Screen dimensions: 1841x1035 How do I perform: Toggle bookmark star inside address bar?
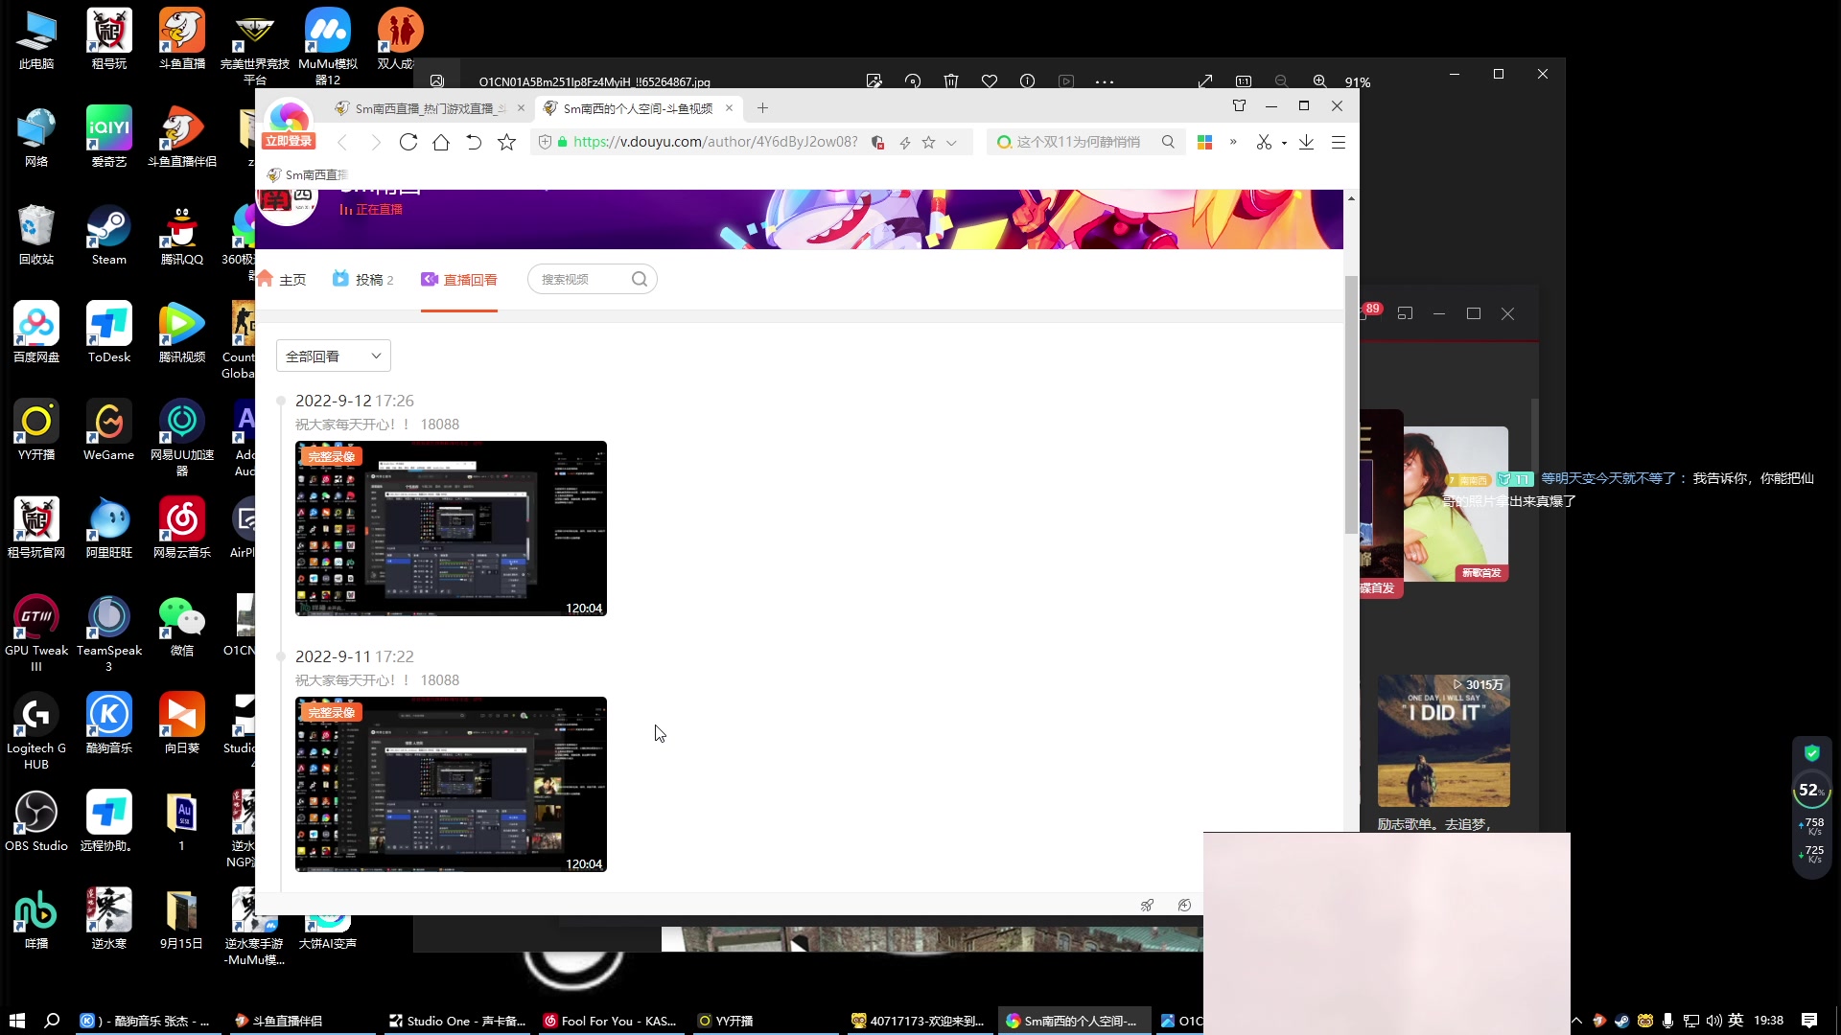928,142
